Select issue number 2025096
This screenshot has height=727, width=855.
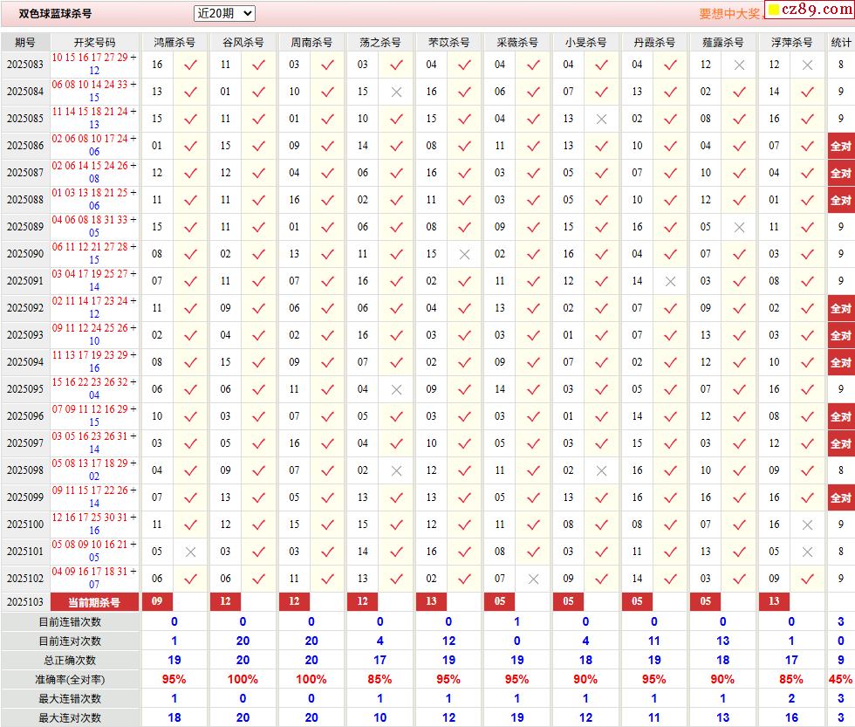point(25,416)
